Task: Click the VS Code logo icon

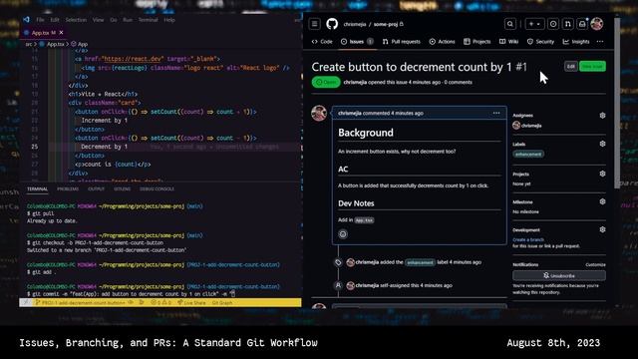Action: point(27,20)
